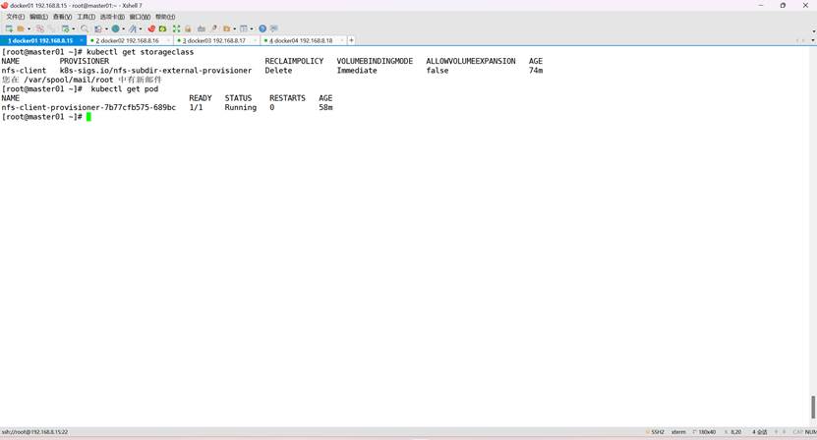Click the nfs-client-provisioner-7b77cfb575-689bc pod name
The height and width of the screenshot is (440, 817).
88,107
